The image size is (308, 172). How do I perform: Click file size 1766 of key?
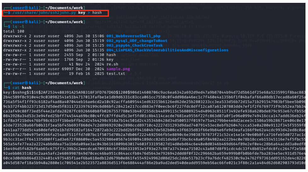[x=69, y=60]
